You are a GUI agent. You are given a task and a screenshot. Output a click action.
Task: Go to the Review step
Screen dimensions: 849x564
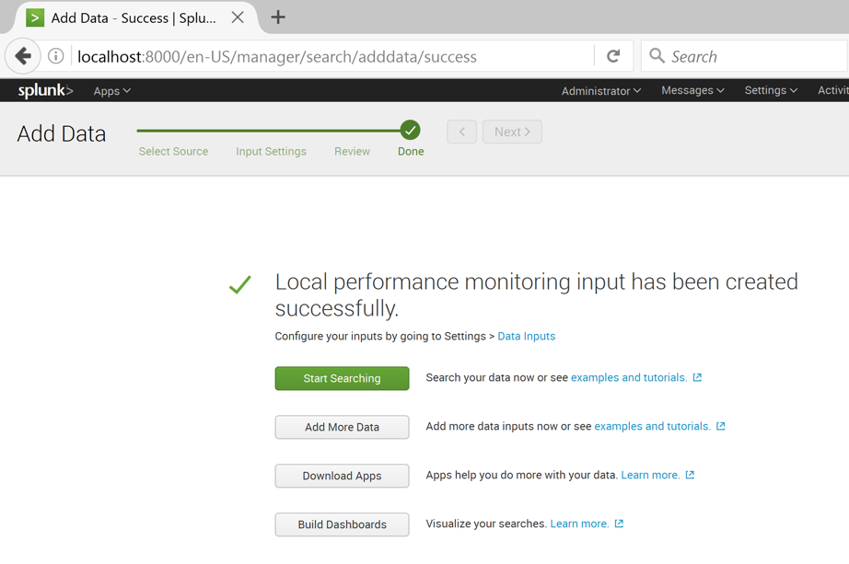(x=352, y=152)
